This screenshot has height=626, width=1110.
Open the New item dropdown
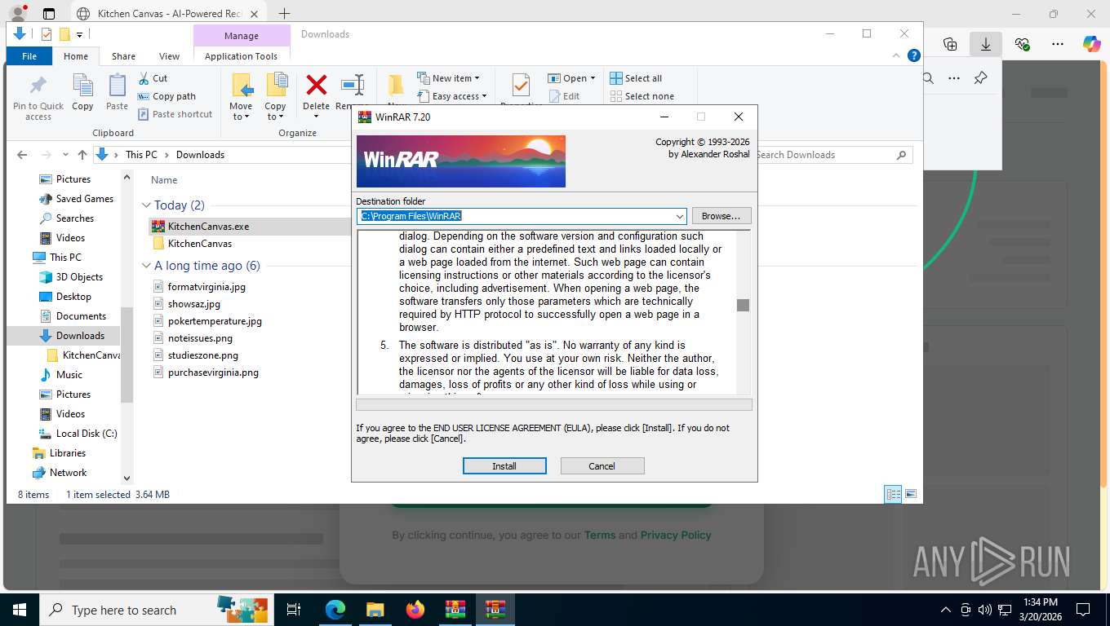tap(448, 78)
